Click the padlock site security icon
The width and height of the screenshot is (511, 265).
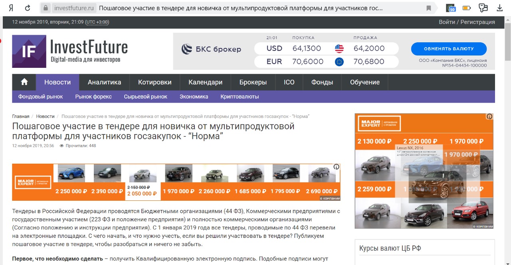tap(46, 8)
